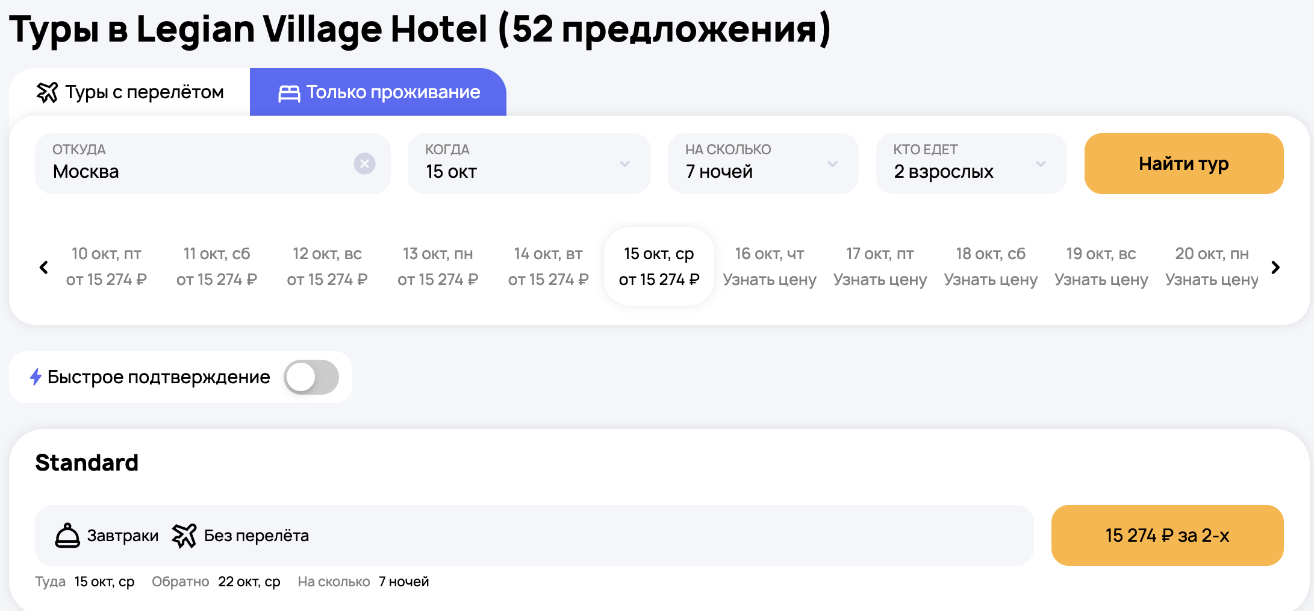Switch to Туры с перелётом tab
Viewport: 1314px width, 611px height.
(x=129, y=92)
